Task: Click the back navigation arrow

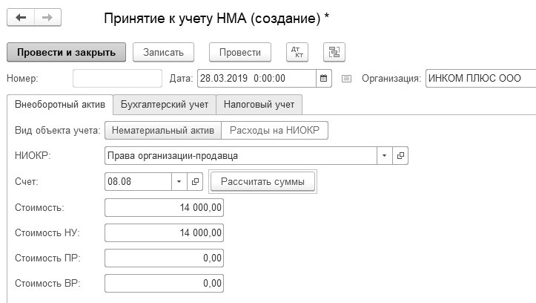Action: point(20,17)
